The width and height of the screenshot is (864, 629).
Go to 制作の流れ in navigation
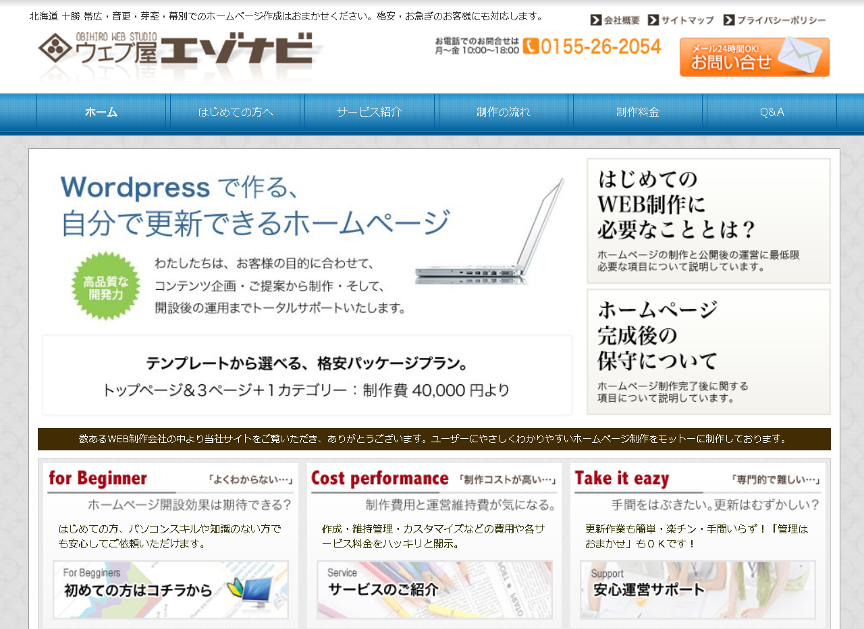(x=504, y=112)
